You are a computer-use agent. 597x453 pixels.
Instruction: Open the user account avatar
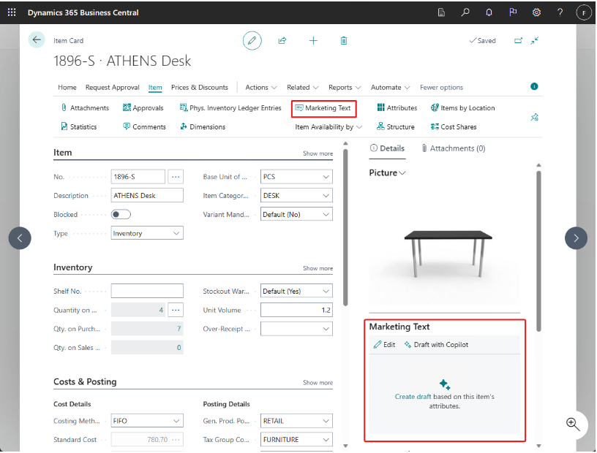coord(584,12)
